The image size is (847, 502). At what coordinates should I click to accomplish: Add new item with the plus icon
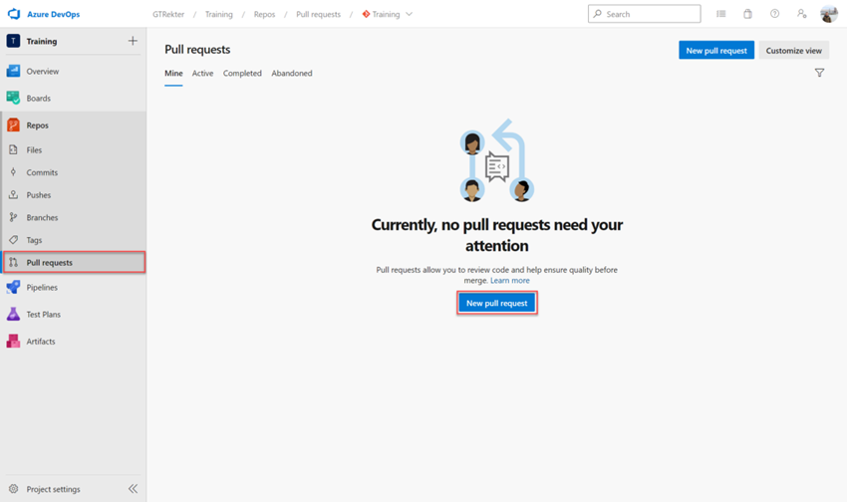(133, 41)
